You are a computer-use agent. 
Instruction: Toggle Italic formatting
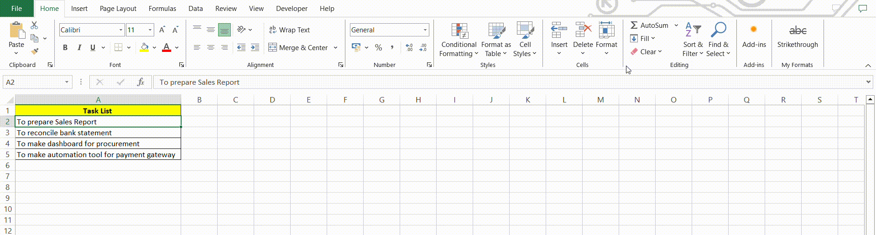(79, 47)
